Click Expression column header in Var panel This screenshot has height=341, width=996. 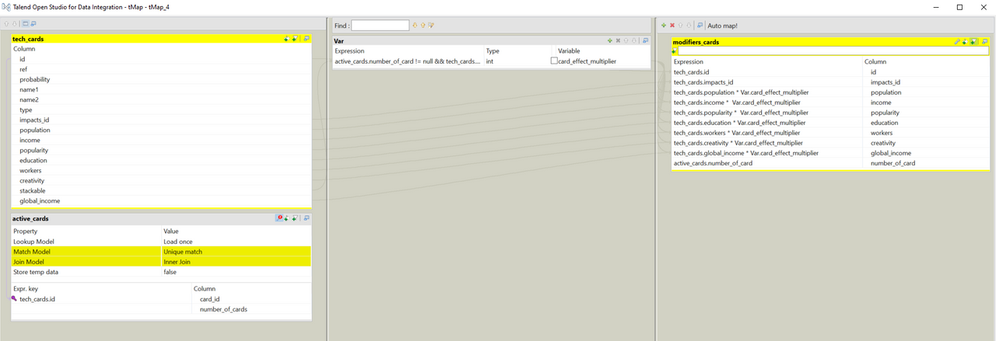349,50
